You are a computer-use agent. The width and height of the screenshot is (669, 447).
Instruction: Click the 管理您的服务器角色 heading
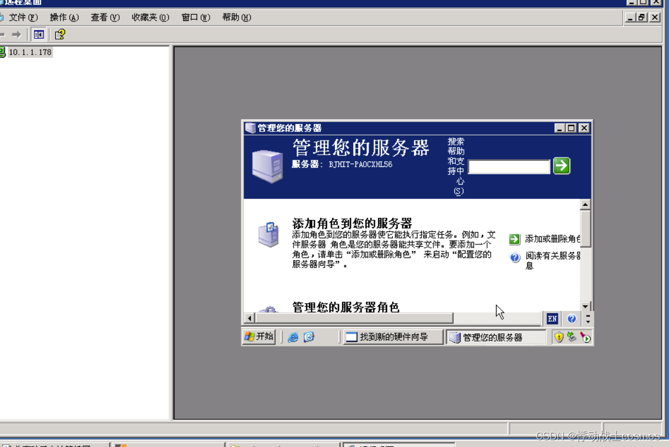tap(346, 307)
